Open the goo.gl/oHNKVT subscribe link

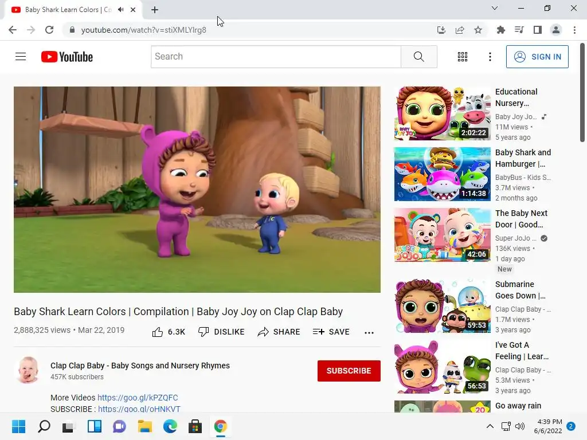(x=139, y=409)
